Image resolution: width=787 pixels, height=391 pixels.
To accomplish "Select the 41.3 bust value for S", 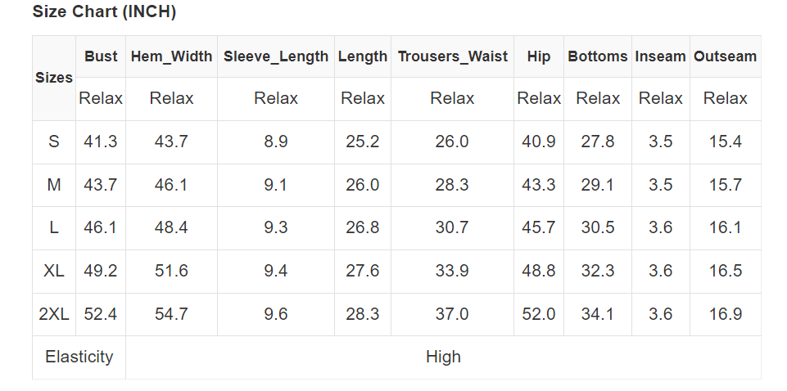I will 101,142.
